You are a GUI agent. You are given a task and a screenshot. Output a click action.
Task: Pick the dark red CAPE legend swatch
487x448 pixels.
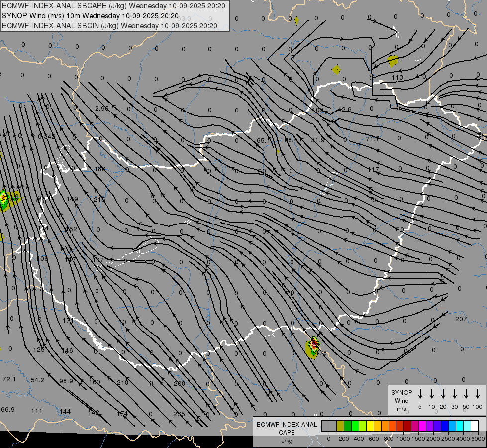click(x=407, y=426)
